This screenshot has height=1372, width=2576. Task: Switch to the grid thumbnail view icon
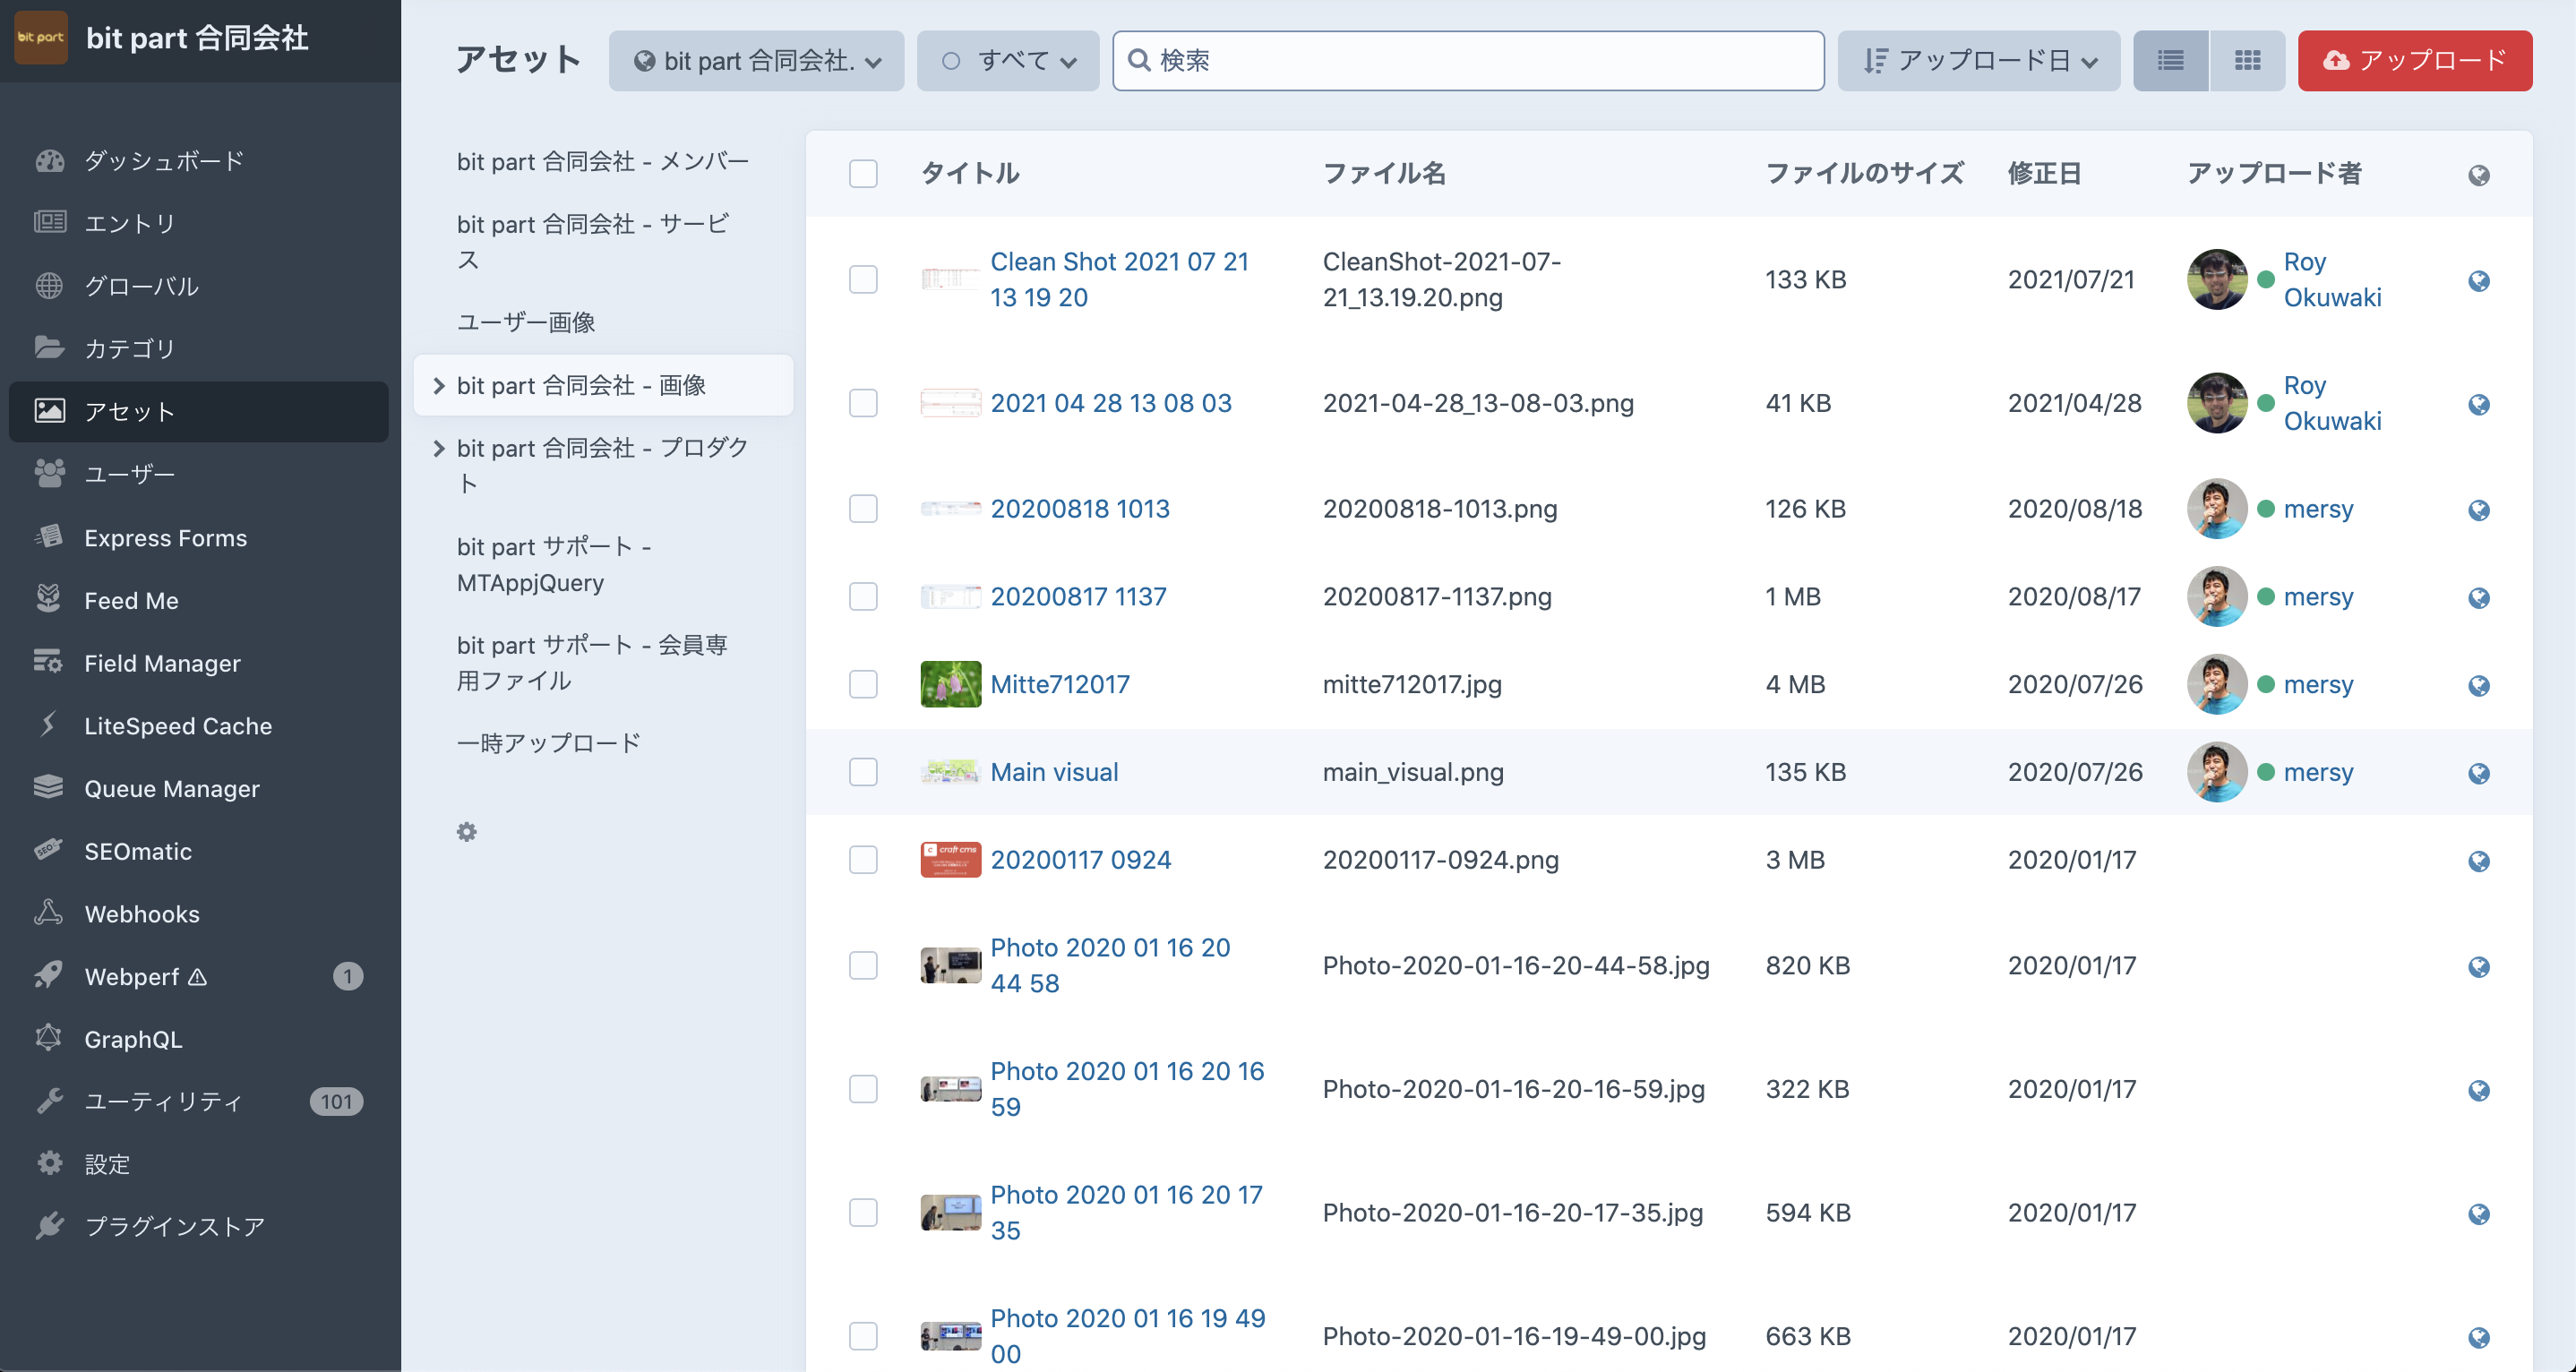(x=2247, y=61)
